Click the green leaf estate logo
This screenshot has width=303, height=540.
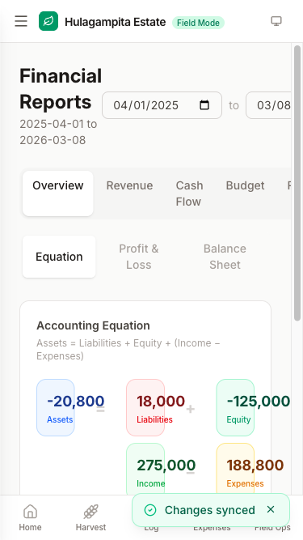coord(48,21)
